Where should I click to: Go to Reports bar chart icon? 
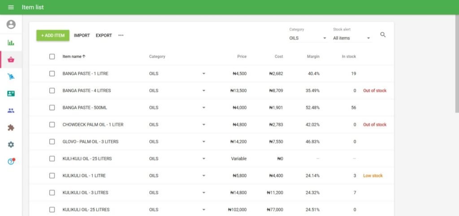point(11,42)
